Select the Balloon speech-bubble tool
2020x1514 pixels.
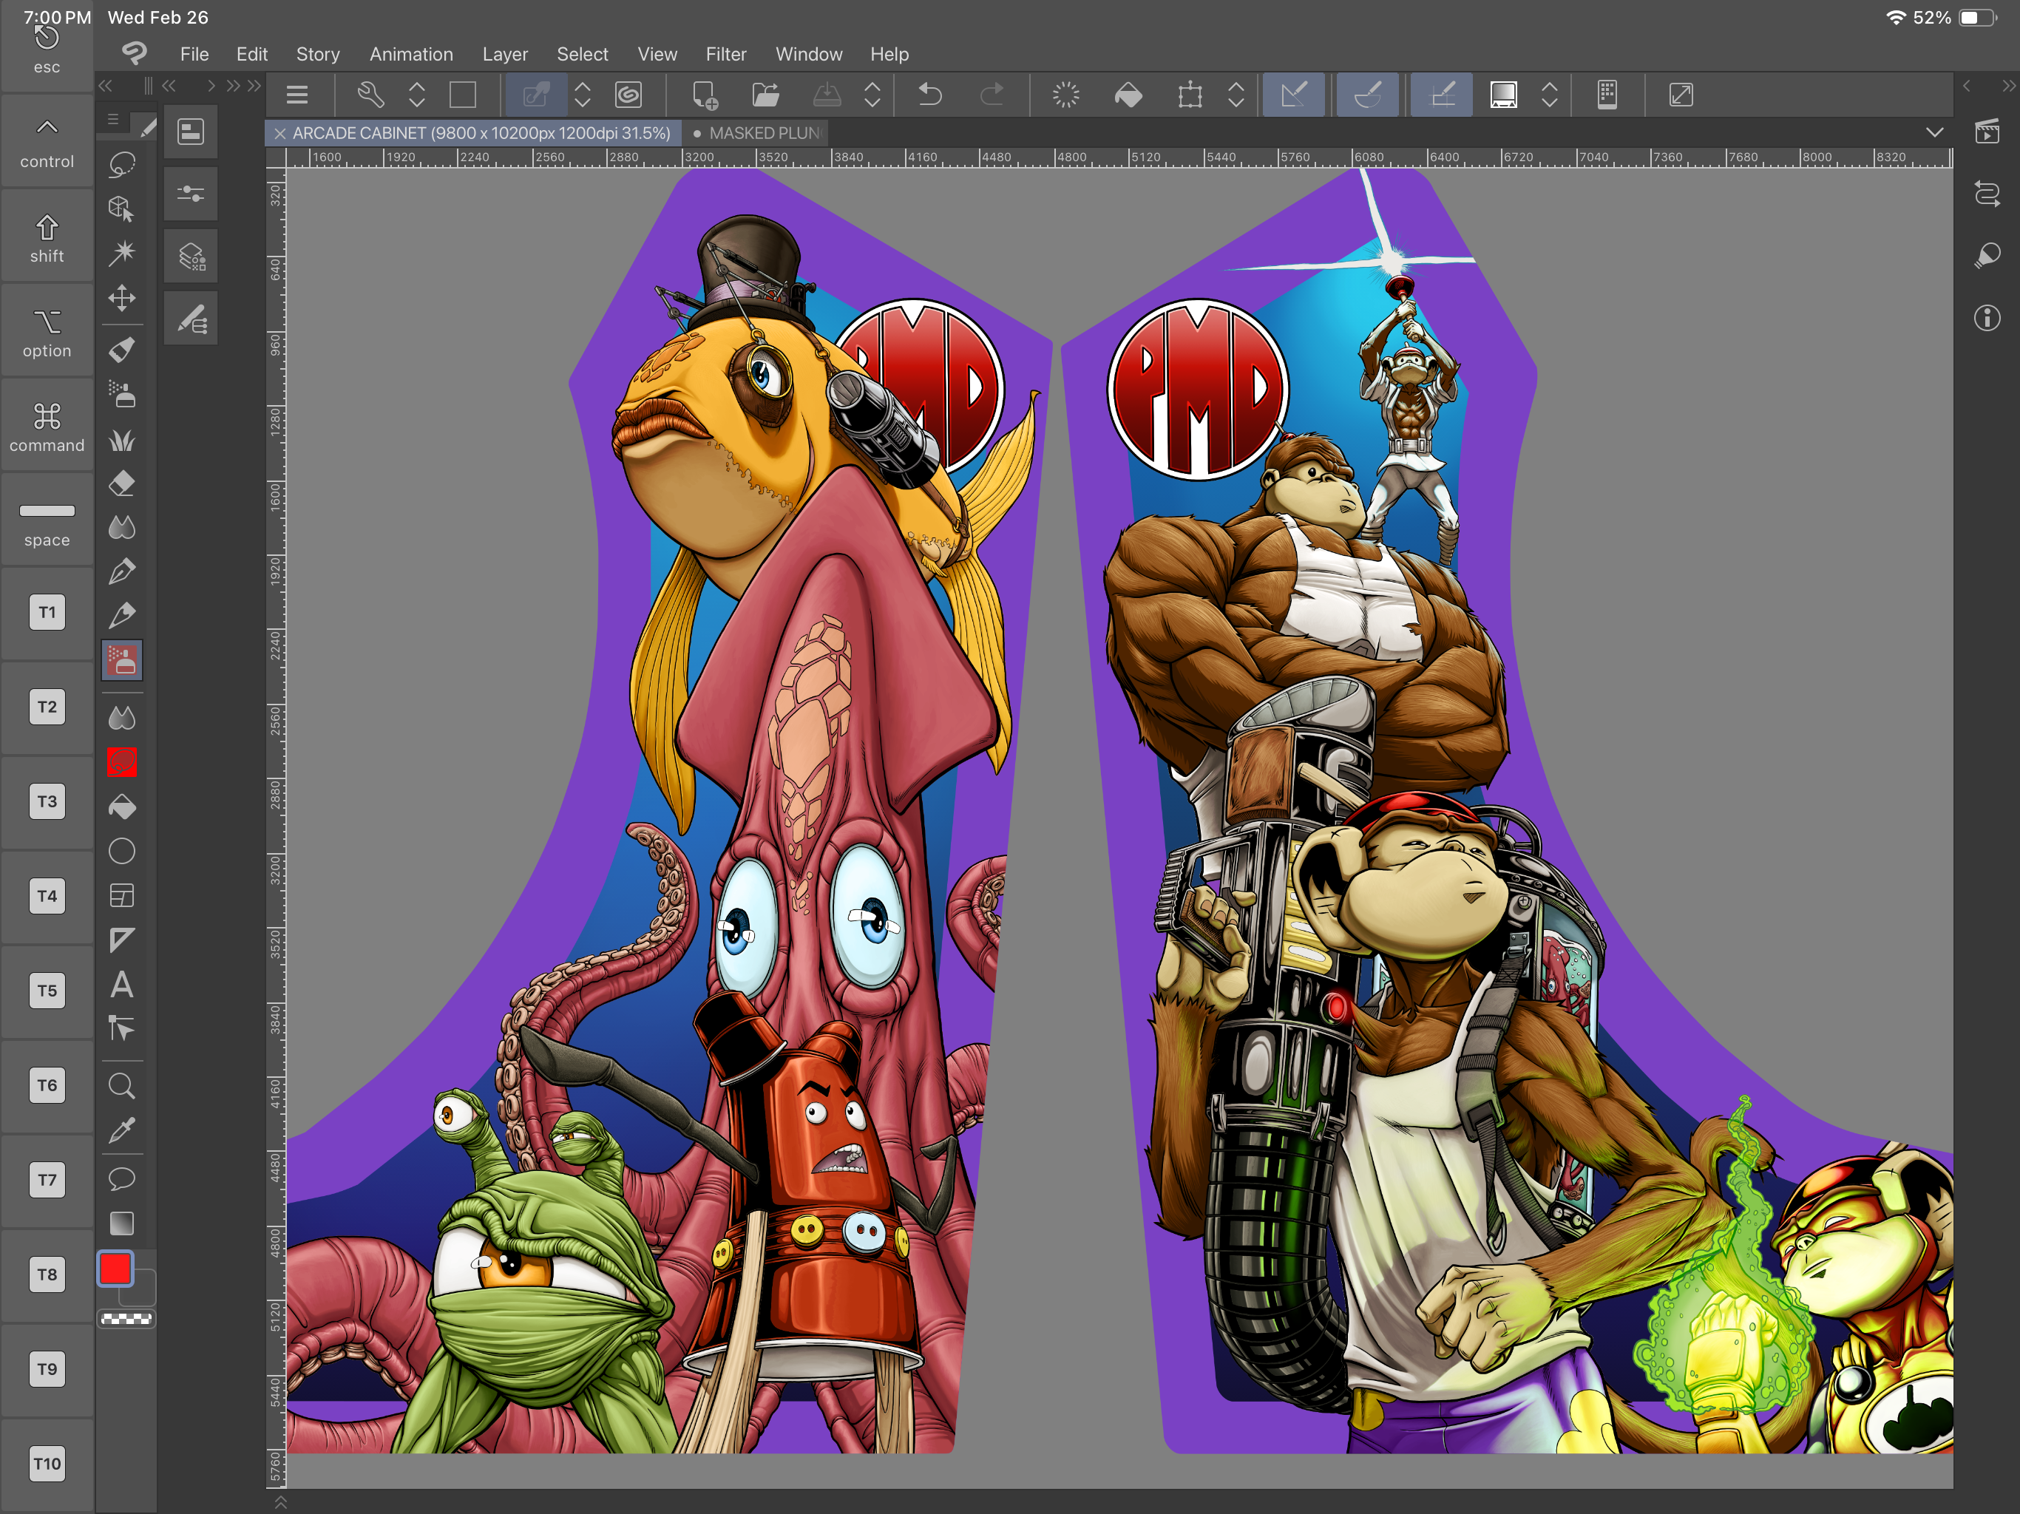[x=121, y=1178]
